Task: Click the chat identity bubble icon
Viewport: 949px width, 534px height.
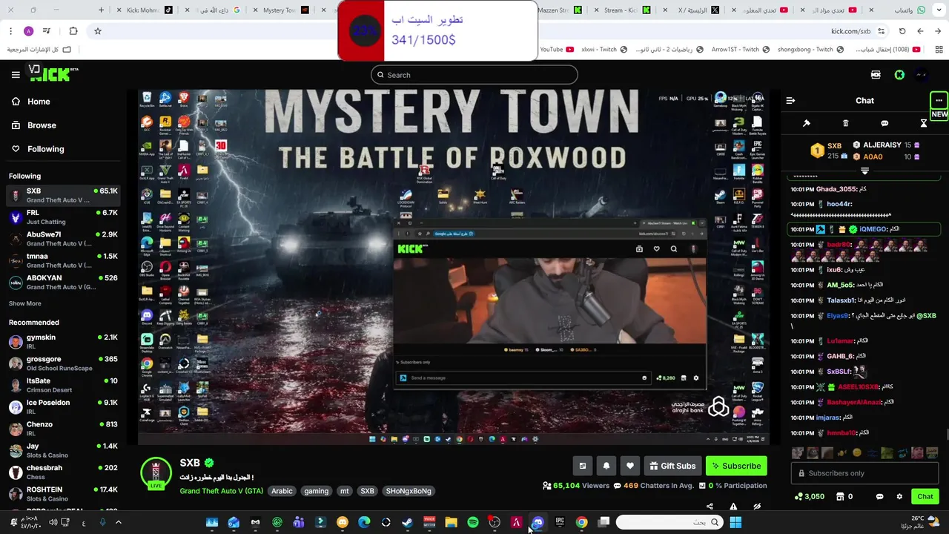Action: (879, 497)
